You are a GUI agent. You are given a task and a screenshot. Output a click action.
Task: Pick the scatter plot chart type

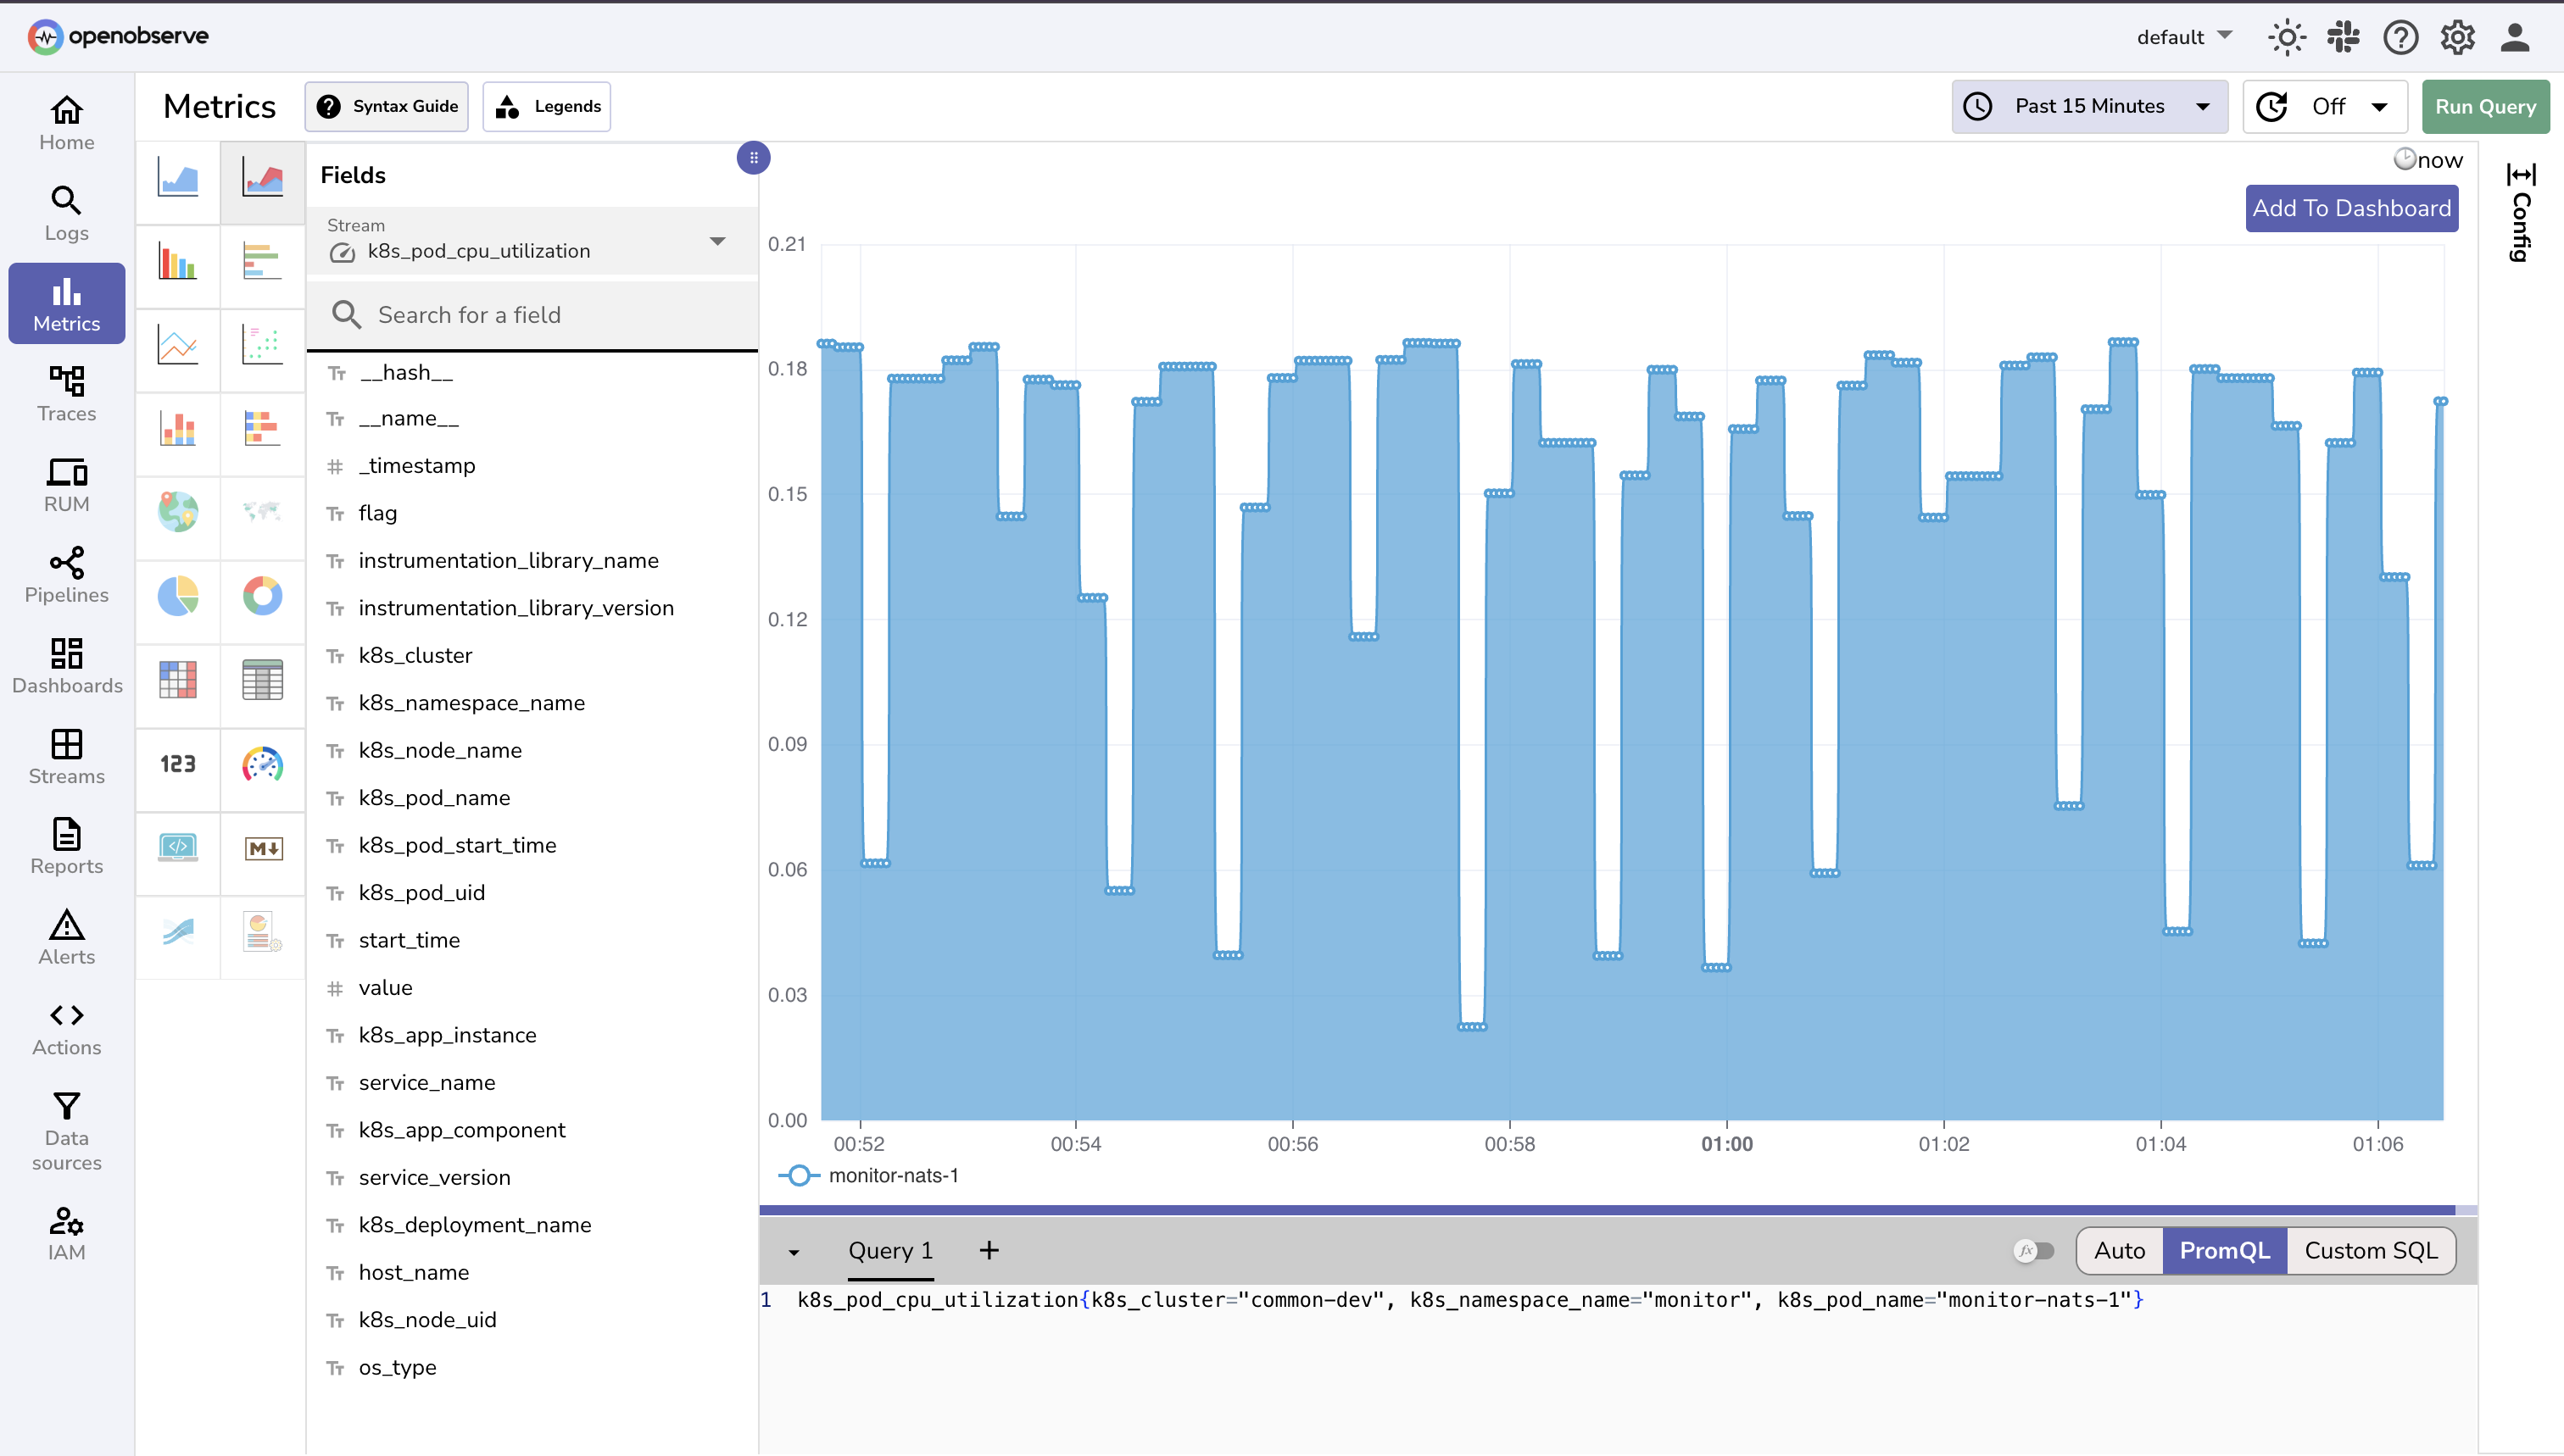pyautogui.click(x=262, y=350)
